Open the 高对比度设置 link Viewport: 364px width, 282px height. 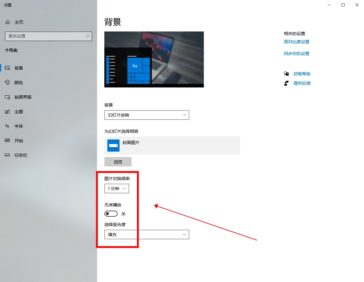(296, 42)
